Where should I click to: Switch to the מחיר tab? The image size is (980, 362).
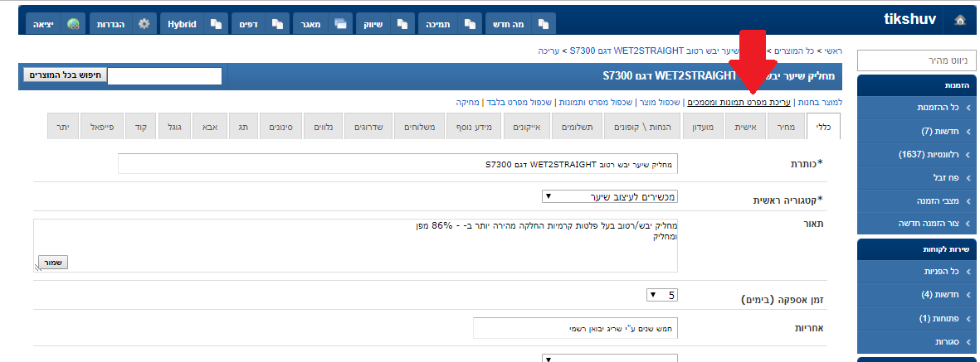785,126
